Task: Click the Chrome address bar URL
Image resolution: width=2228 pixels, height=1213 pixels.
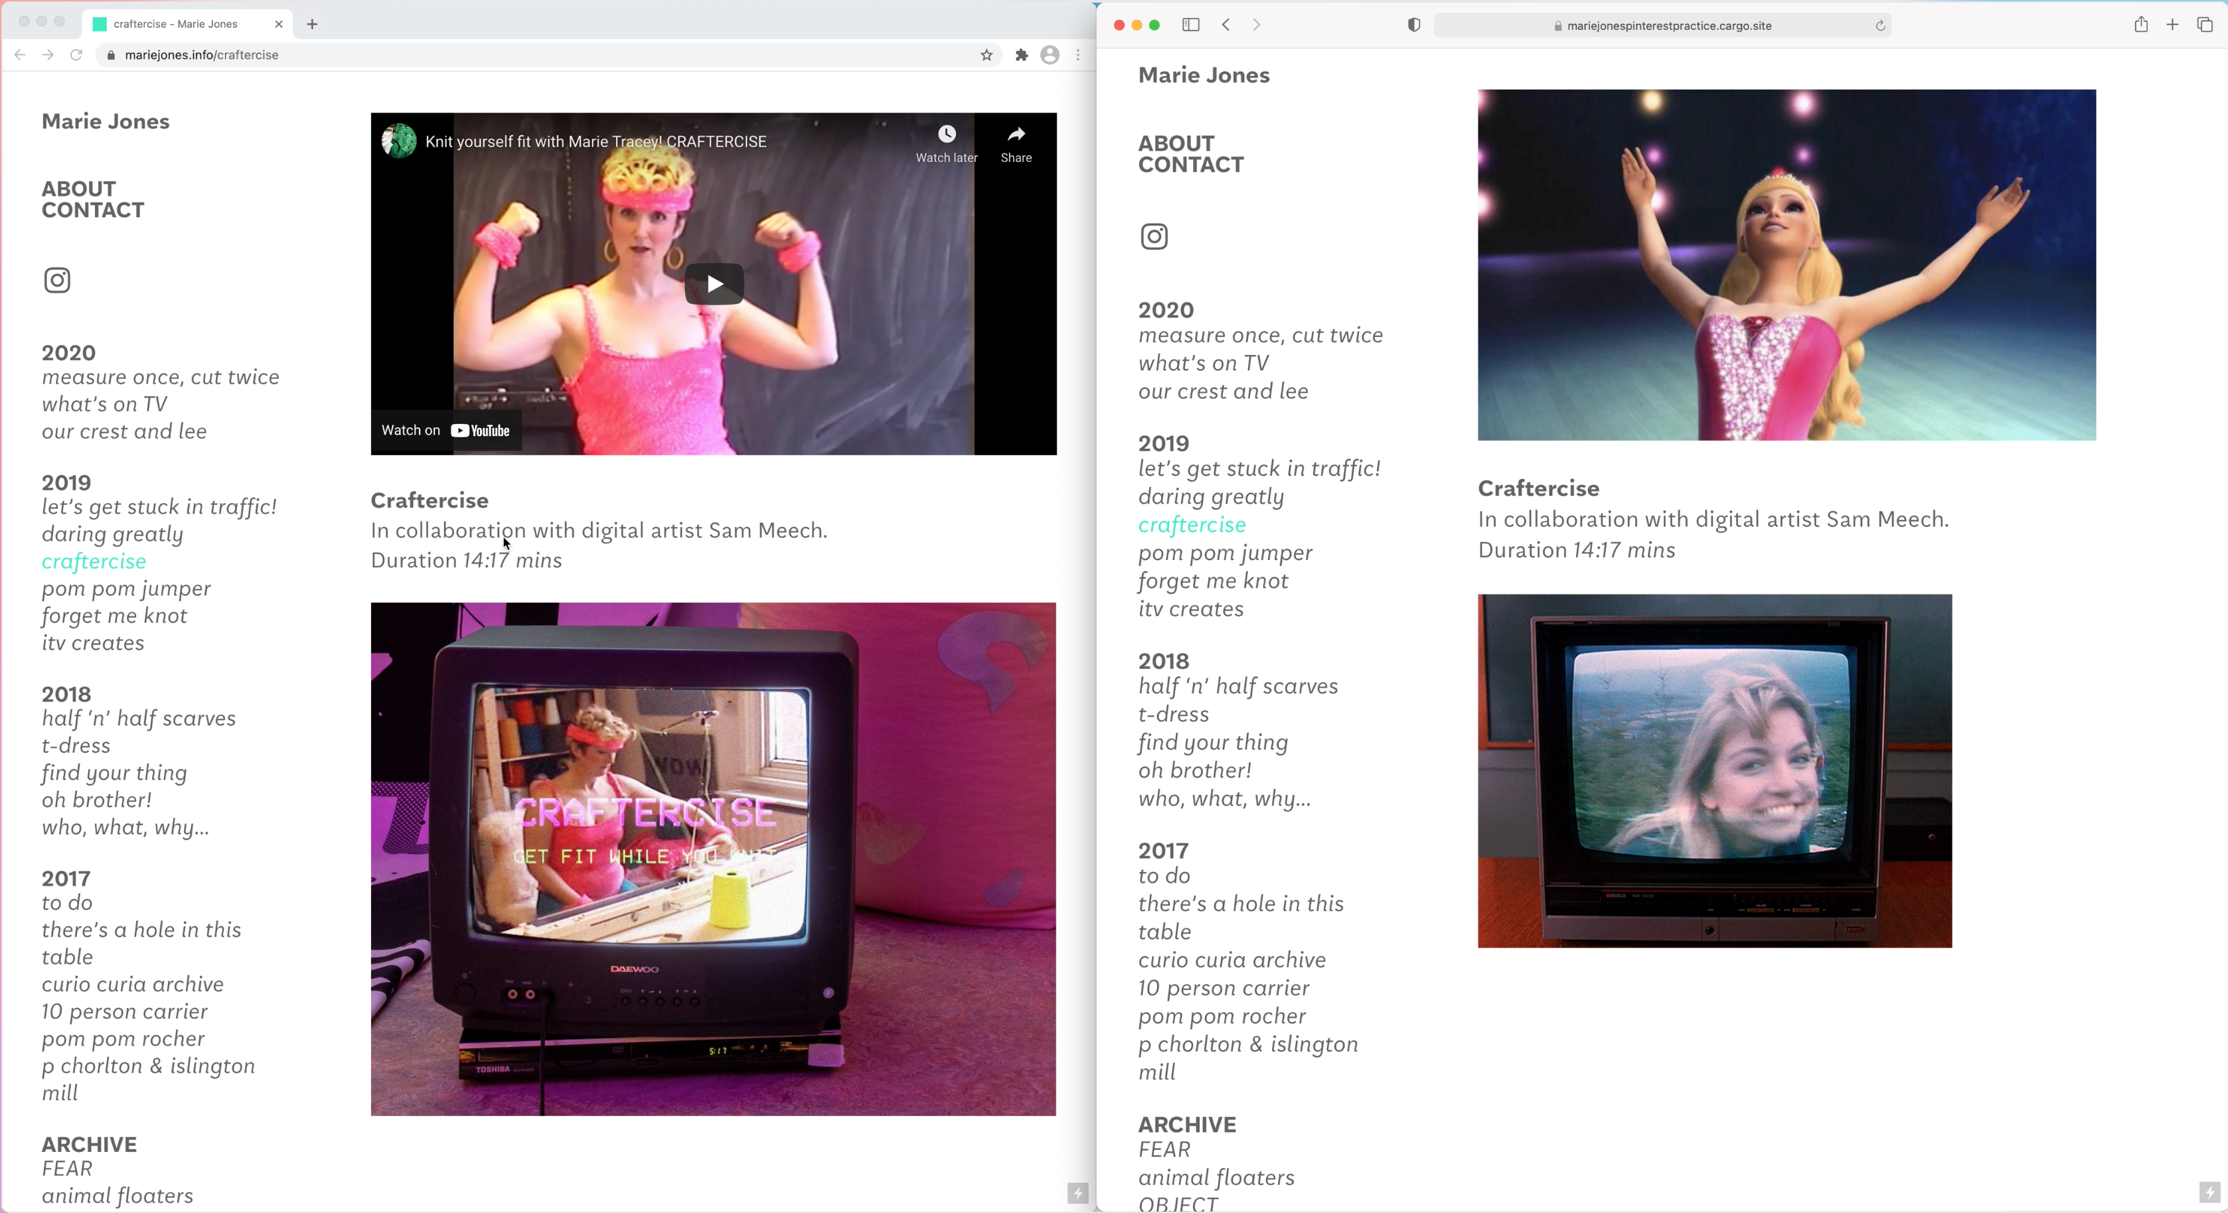Action: pyautogui.click(x=202, y=55)
